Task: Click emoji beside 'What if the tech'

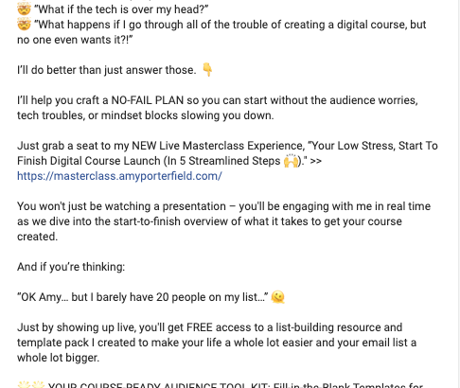Action: (24, 9)
